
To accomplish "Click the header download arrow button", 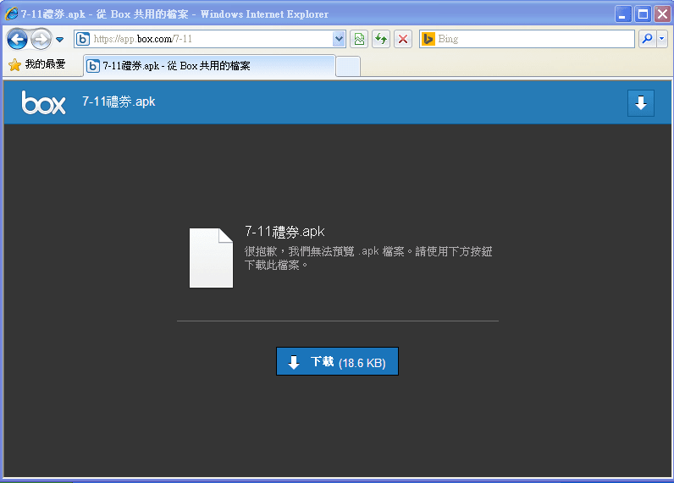I will (640, 103).
